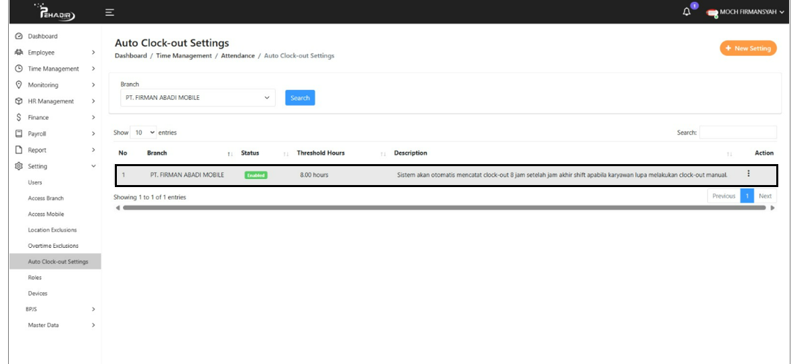This screenshot has height=364, width=806.
Task: Click the orange New Setting button
Action: click(748, 49)
